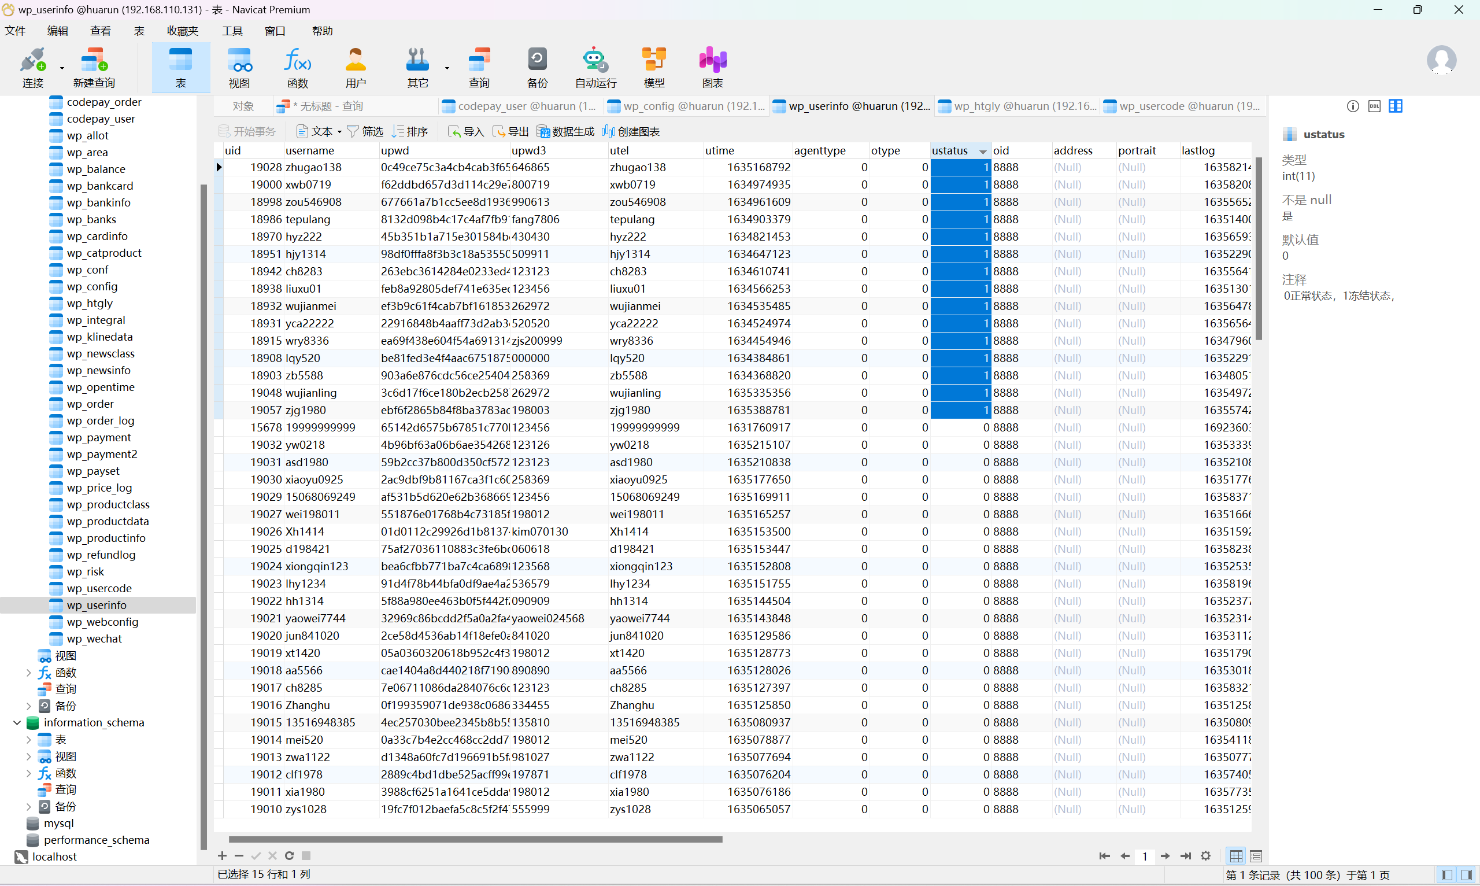Viewport: 1480px width, 886px height.
Task: Open the paging settings gear icon
Action: (x=1205, y=856)
